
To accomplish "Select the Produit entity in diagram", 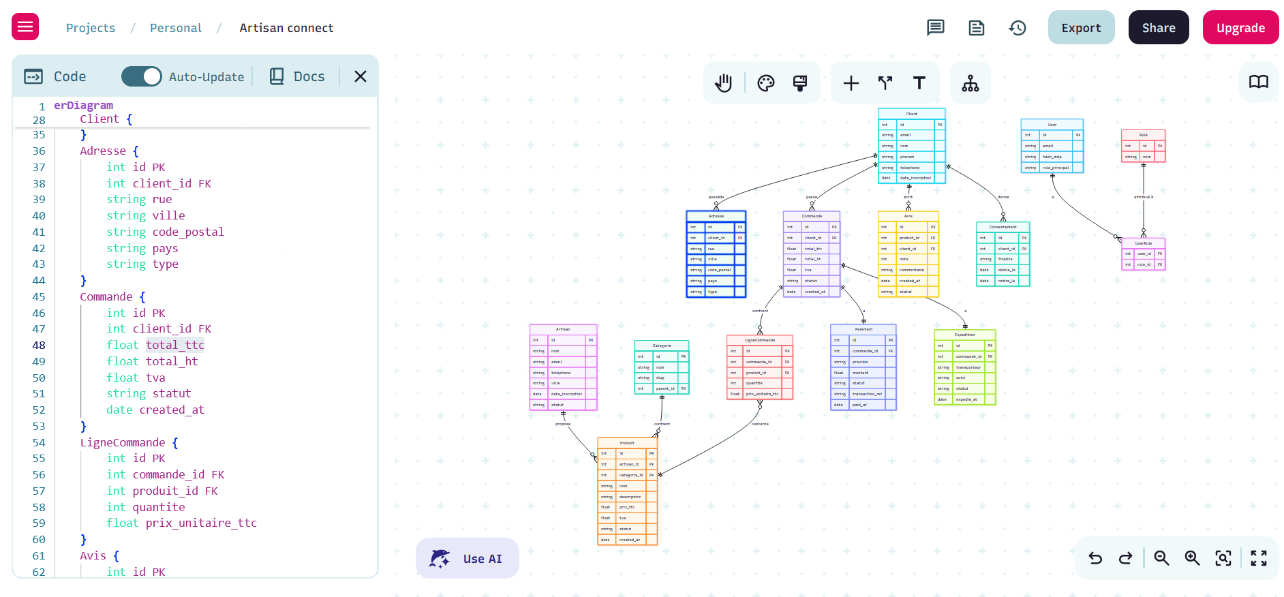I will coord(628,491).
